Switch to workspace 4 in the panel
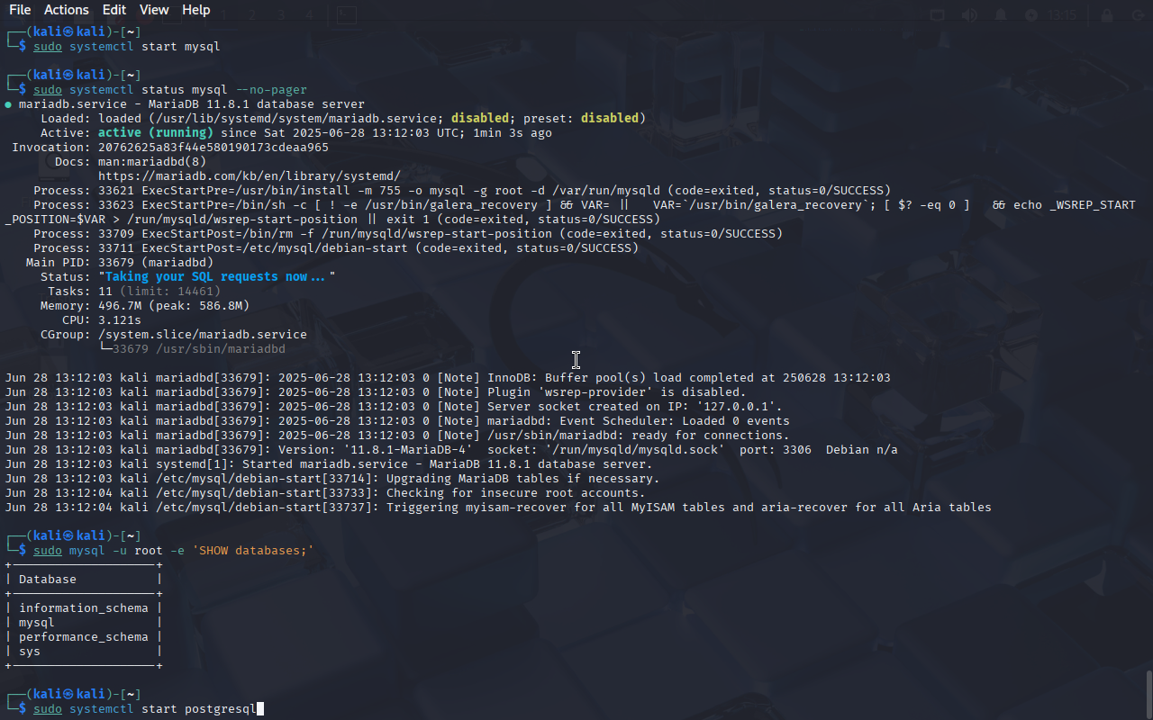The height and width of the screenshot is (720, 1153). tap(309, 15)
